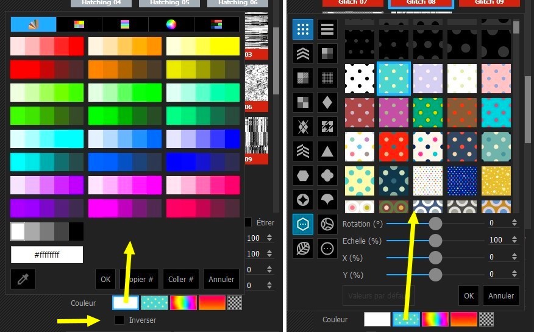Click the Rotation slider handle
This screenshot has width=534, height=332.
click(x=435, y=224)
